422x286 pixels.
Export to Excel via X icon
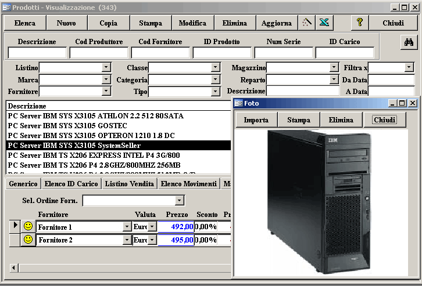324,23
